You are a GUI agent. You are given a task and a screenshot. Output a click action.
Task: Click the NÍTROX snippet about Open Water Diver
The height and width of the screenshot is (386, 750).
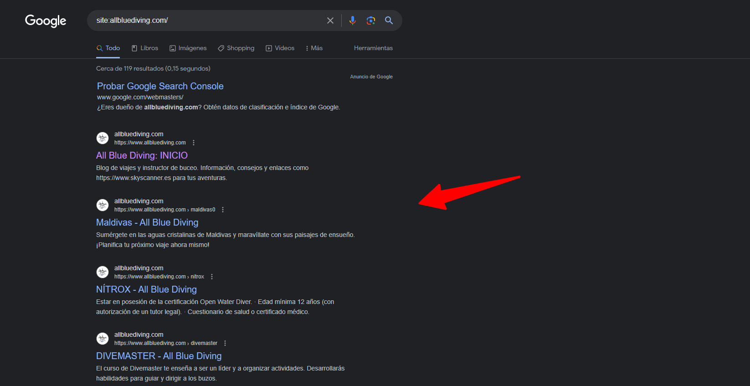[x=215, y=307]
